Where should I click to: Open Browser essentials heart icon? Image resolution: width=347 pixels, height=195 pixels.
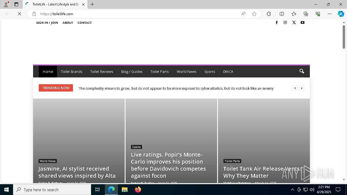[x=318, y=14]
